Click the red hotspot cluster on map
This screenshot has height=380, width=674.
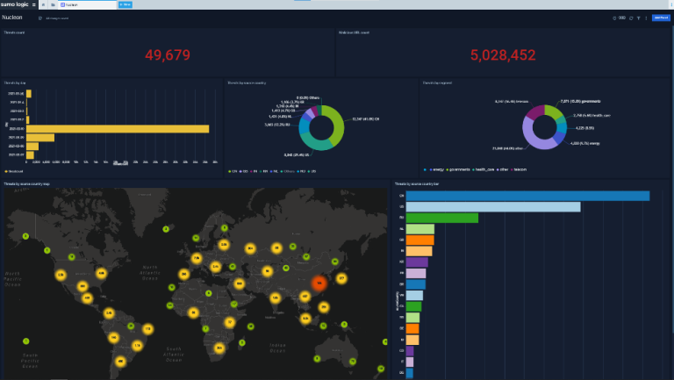(x=321, y=283)
